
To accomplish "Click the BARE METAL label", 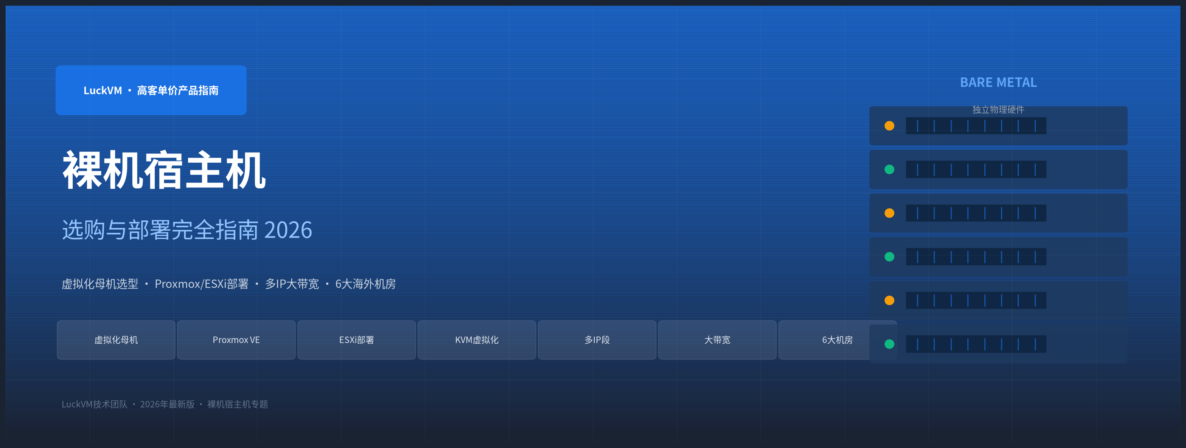I will pos(998,82).
